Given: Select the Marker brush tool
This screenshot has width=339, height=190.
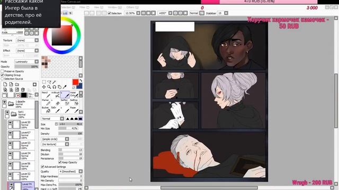Looking at the screenshot, I should point(46,102).
